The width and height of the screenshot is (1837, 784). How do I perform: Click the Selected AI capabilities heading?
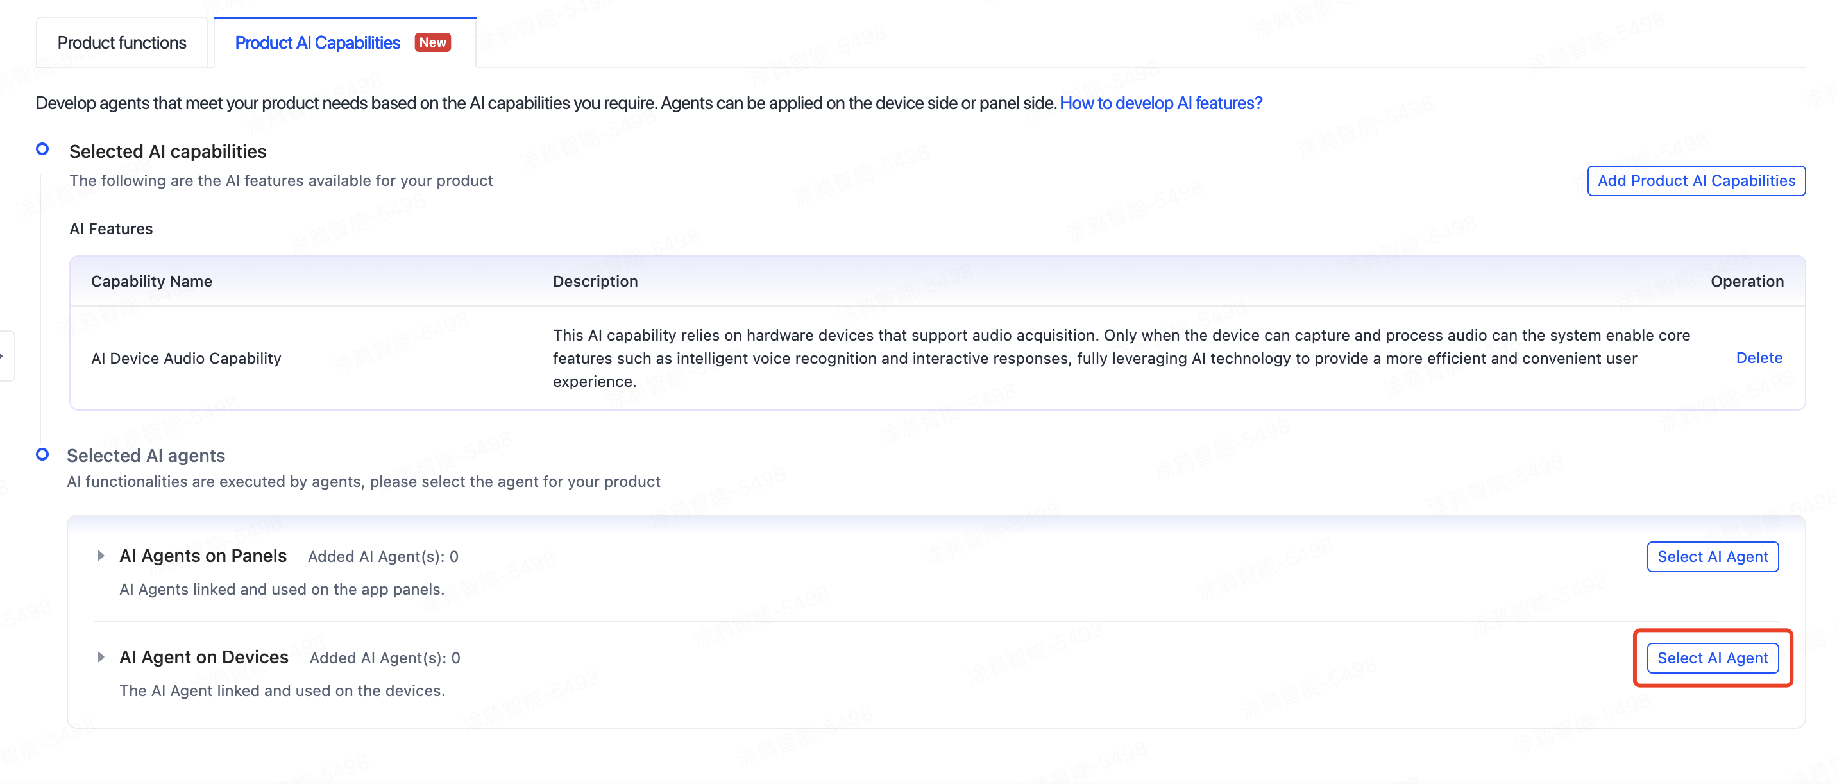coord(167,151)
